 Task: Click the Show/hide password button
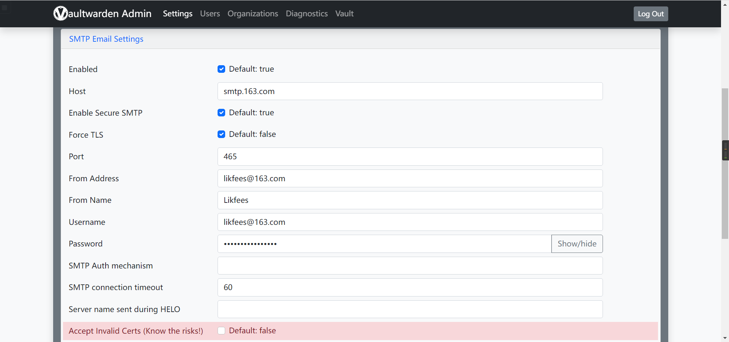[x=576, y=244]
